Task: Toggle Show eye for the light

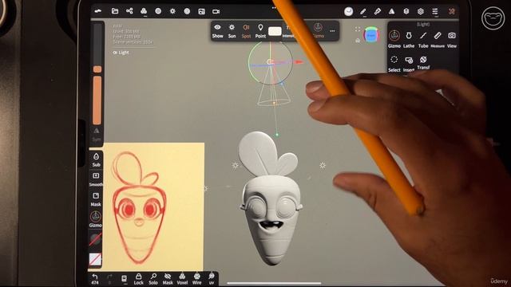Action: point(217,31)
